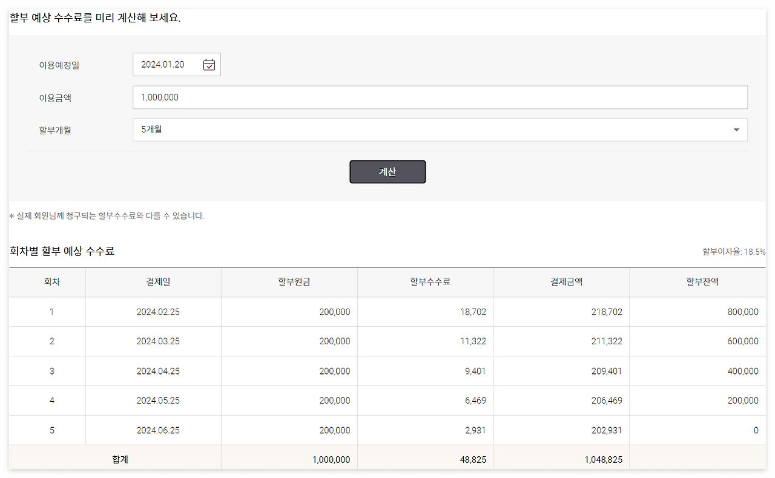The width and height of the screenshot is (775, 478).
Task: Expand the 할부개월 dropdown showing 5개월
Action: [x=440, y=129]
